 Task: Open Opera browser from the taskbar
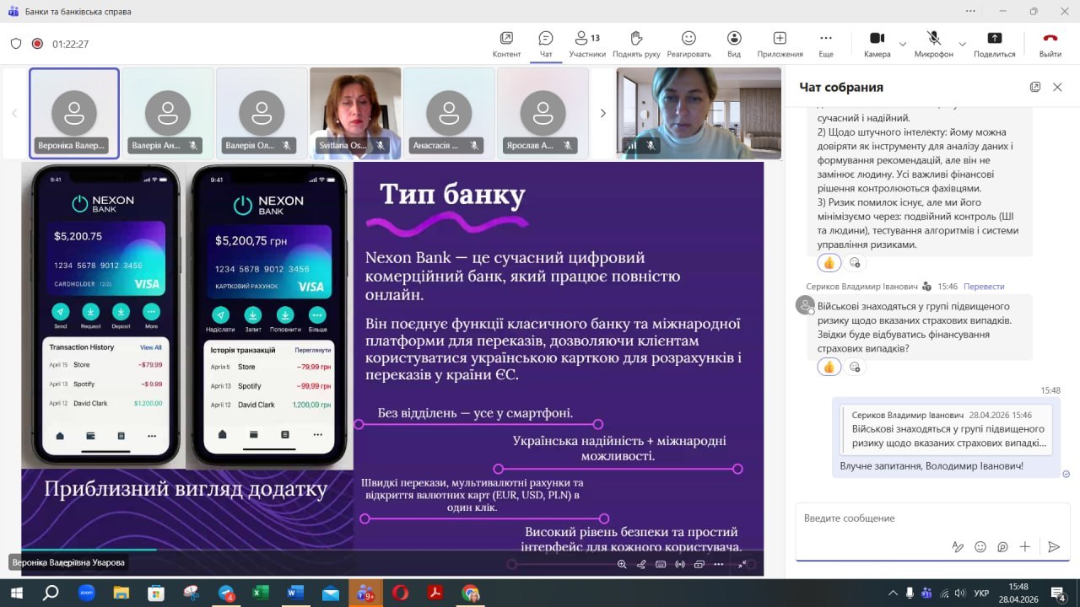coord(400,593)
